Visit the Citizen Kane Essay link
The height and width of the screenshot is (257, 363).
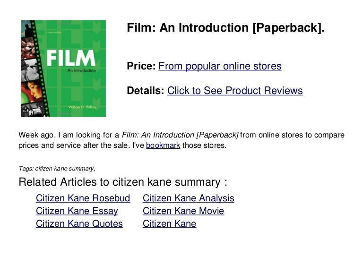[77, 211]
